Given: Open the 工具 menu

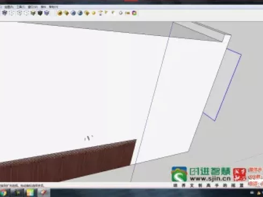Looking at the screenshot, I should tap(20, 7).
